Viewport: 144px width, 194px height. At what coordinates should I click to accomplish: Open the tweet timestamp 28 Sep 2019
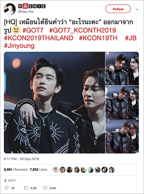tap(21, 159)
